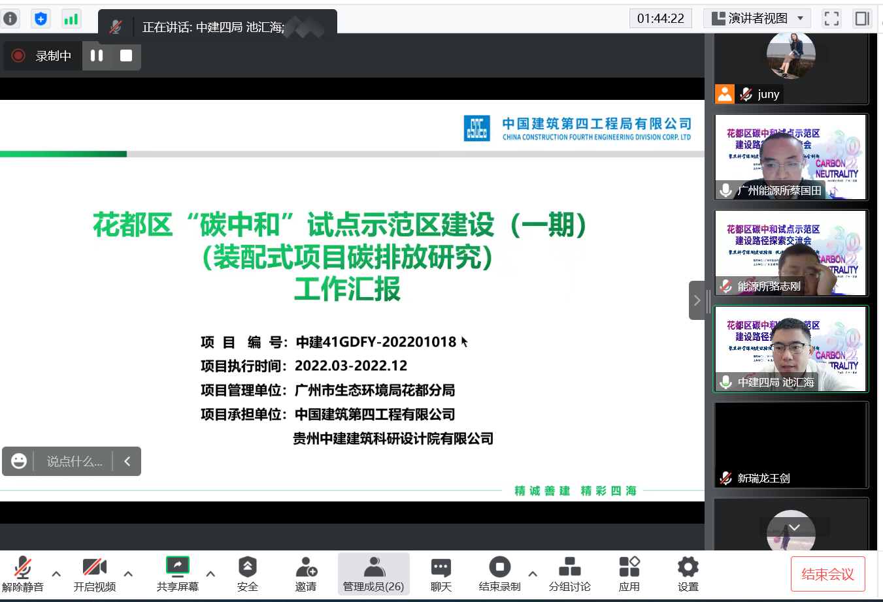
Task: Open the 聊天 chat panel
Action: click(x=441, y=574)
